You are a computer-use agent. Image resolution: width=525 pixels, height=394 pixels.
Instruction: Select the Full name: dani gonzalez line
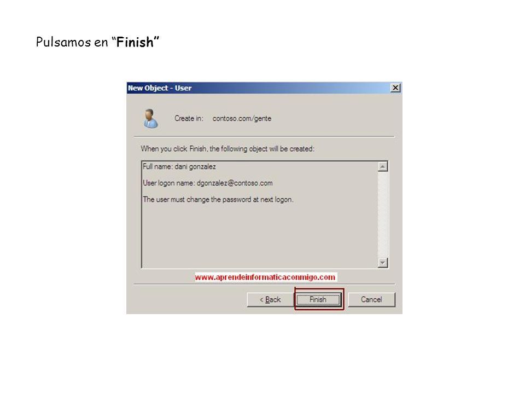[179, 166]
